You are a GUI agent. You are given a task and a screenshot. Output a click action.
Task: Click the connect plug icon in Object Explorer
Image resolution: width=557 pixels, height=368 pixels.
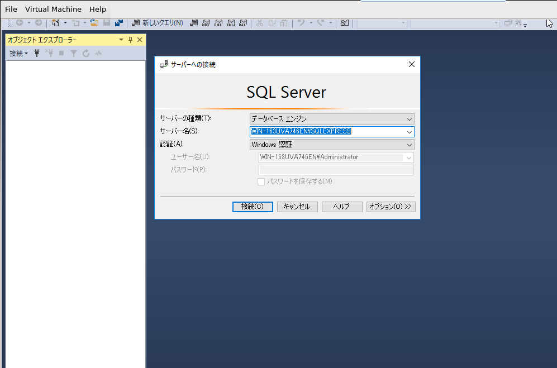pos(37,54)
